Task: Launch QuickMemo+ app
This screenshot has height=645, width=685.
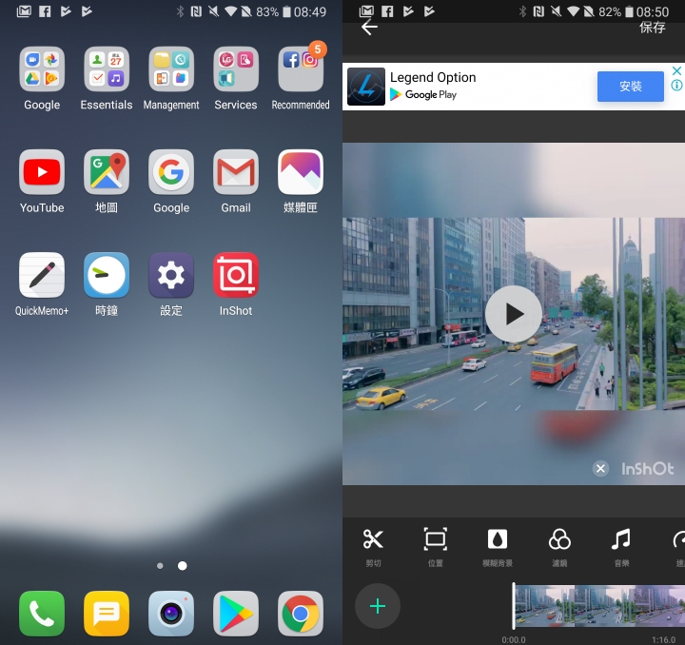Action: coord(42,275)
